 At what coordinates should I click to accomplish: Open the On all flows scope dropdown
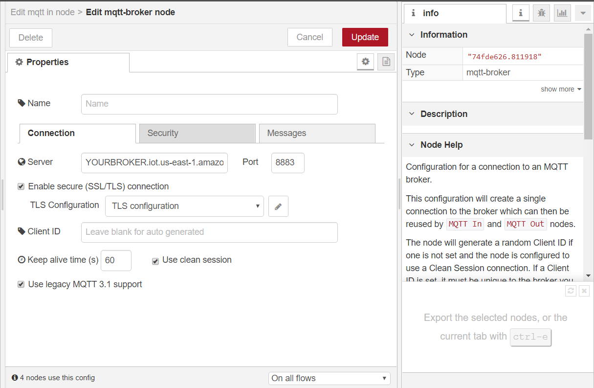329,378
